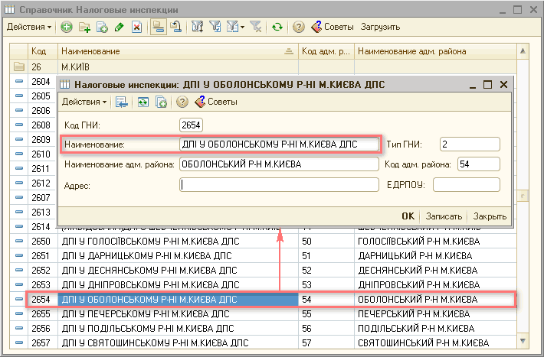Click the green pencil Edit icon

point(119,27)
